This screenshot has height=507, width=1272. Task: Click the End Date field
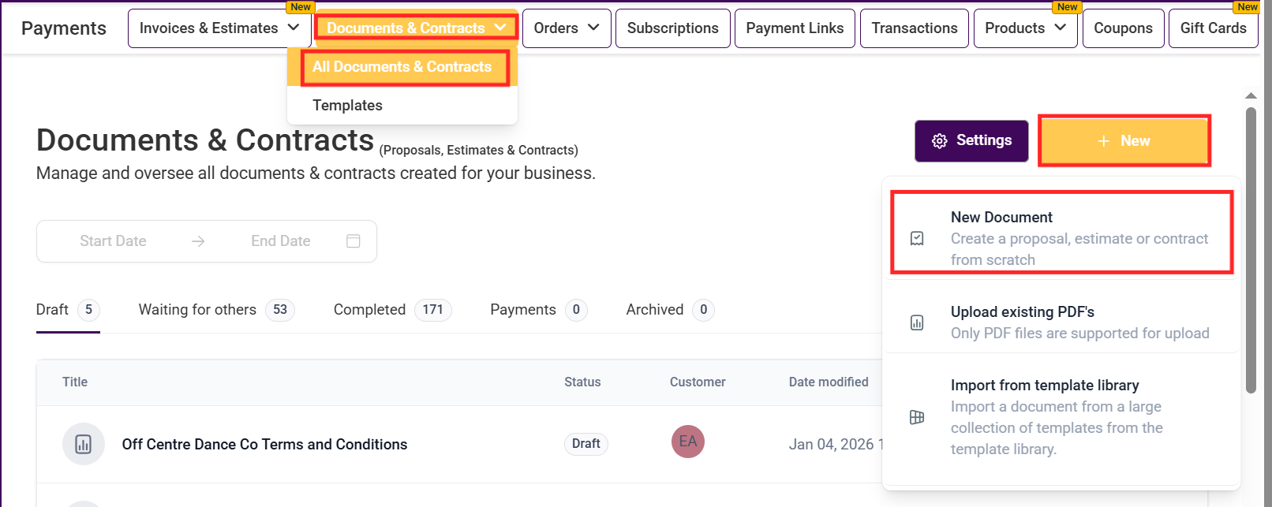pos(280,241)
